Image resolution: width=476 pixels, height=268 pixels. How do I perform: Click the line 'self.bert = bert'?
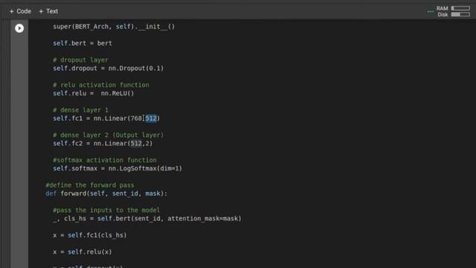coord(83,43)
